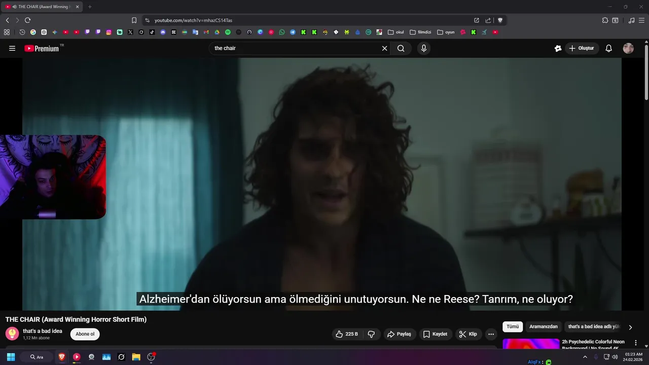Open the taskbar volume speaker icon

coord(615,357)
